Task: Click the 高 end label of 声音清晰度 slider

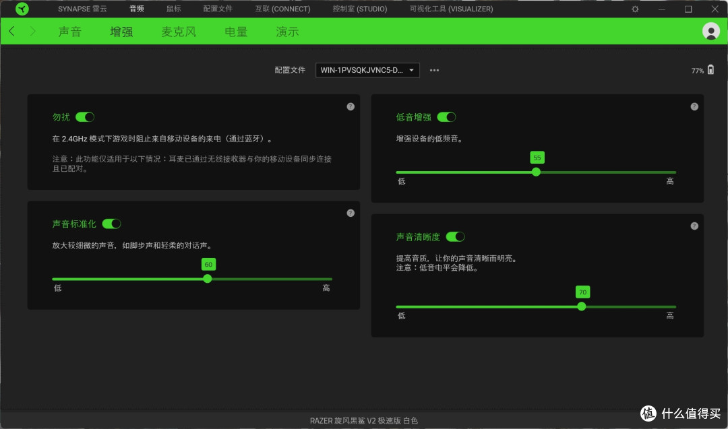Action: click(670, 316)
